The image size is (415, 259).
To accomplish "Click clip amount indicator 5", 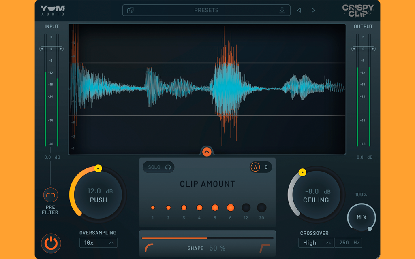I will point(215,208).
